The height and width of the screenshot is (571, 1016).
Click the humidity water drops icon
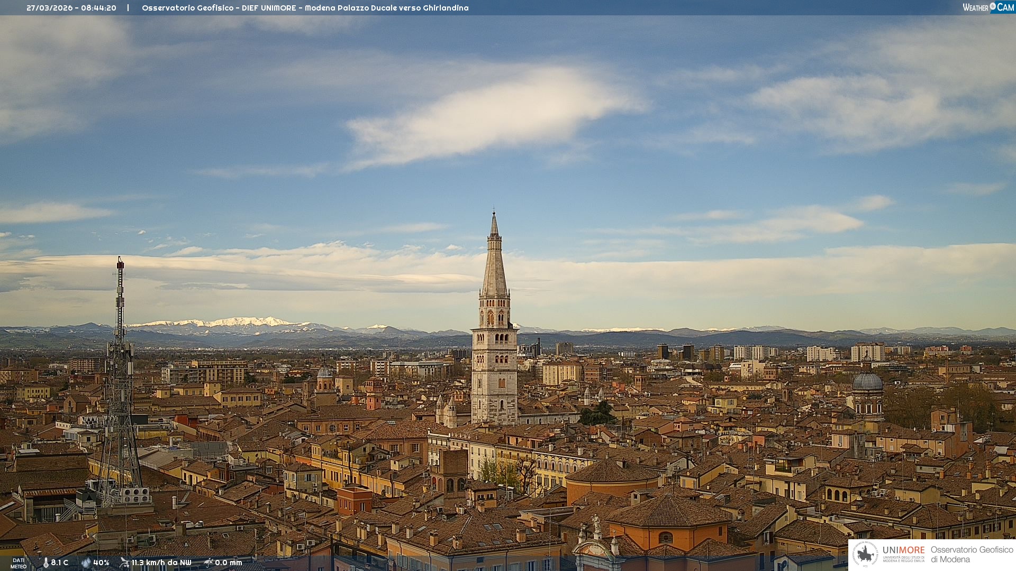click(86, 563)
